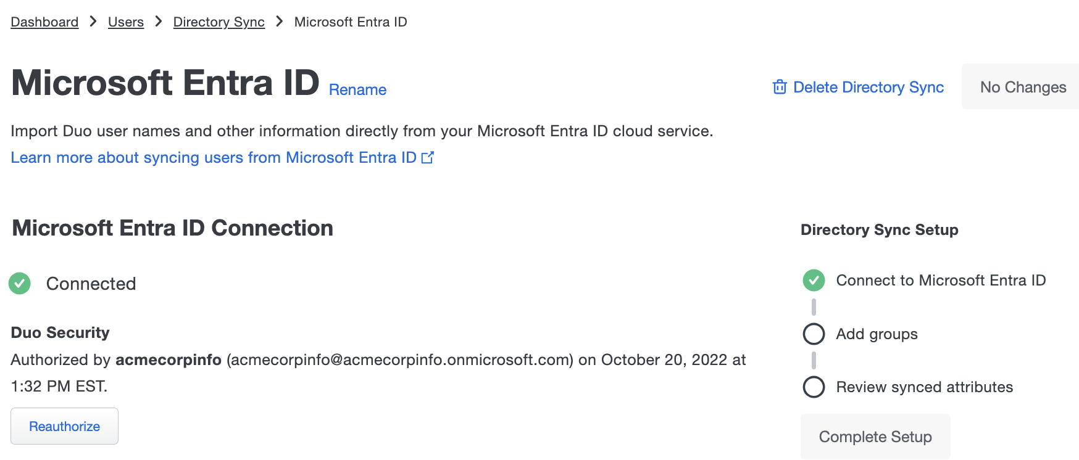Image resolution: width=1079 pixels, height=460 pixels.
Task: Click the external link icon after the learn more link
Action: point(428,158)
